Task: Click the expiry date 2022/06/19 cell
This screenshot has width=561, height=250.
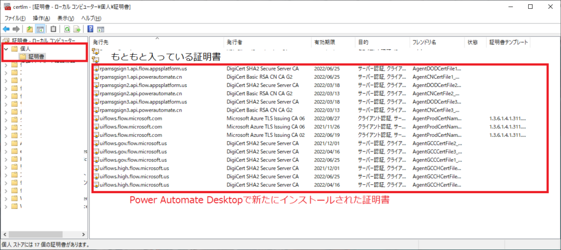Action: click(327, 135)
